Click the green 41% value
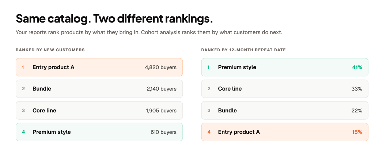The height and width of the screenshot is (163, 386). click(x=357, y=67)
